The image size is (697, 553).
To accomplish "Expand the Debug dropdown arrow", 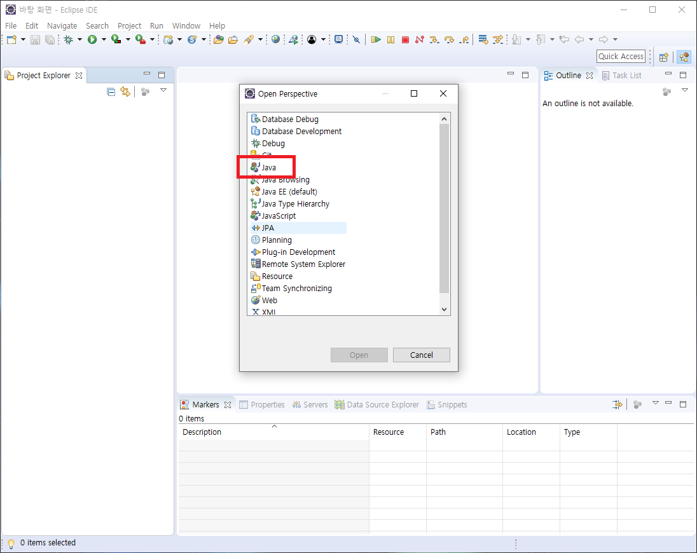I will click(x=80, y=39).
